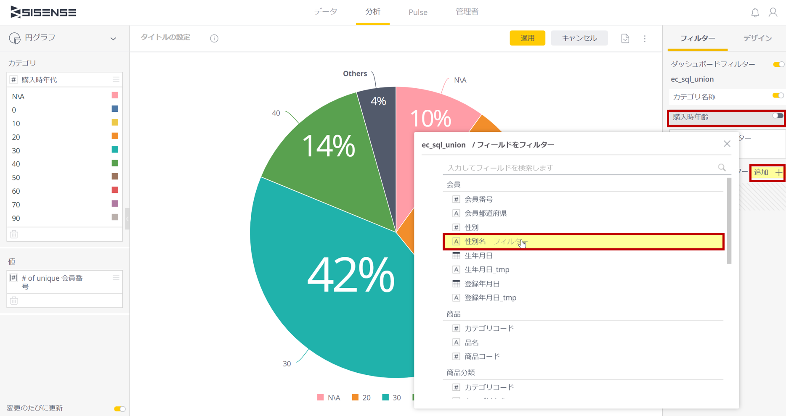Click the 適用 apply button
The height and width of the screenshot is (416, 786).
click(527, 38)
